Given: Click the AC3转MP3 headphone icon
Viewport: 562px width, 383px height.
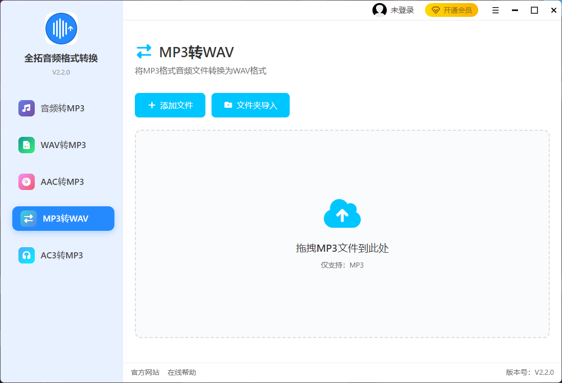Looking at the screenshot, I should click(x=27, y=255).
